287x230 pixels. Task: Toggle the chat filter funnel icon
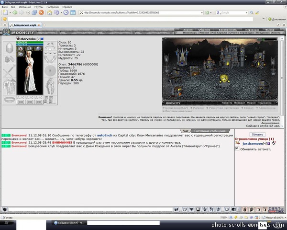point(191,209)
